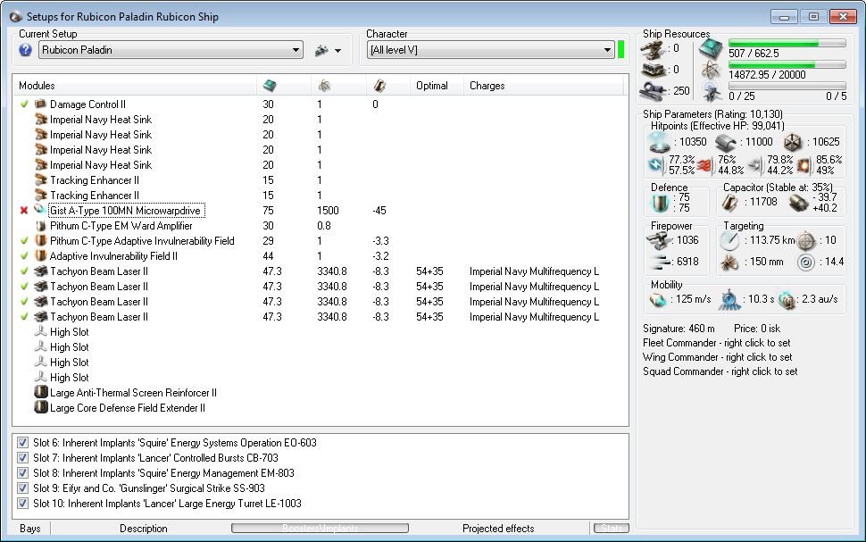Open the Current Setup dropdown
The image size is (866, 542).
pyautogui.click(x=296, y=51)
